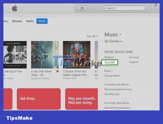Click the title 'I Choose (From the Netflix Original Film'
This screenshot has height=124, width=163.
76,73
